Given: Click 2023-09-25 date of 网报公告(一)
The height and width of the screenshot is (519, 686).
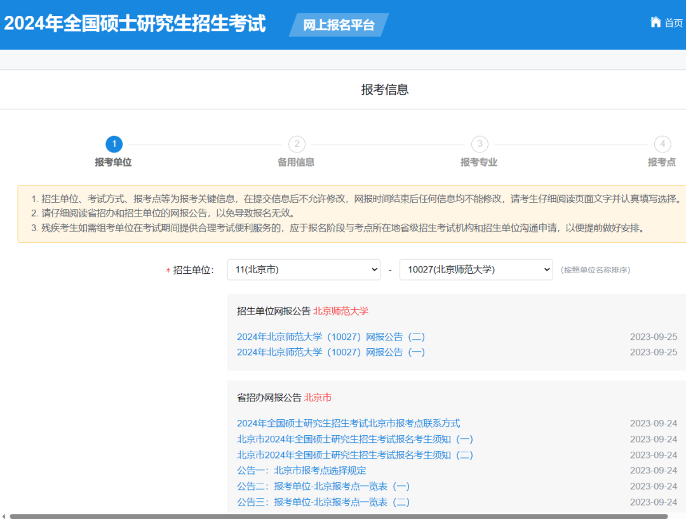Looking at the screenshot, I should (653, 353).
